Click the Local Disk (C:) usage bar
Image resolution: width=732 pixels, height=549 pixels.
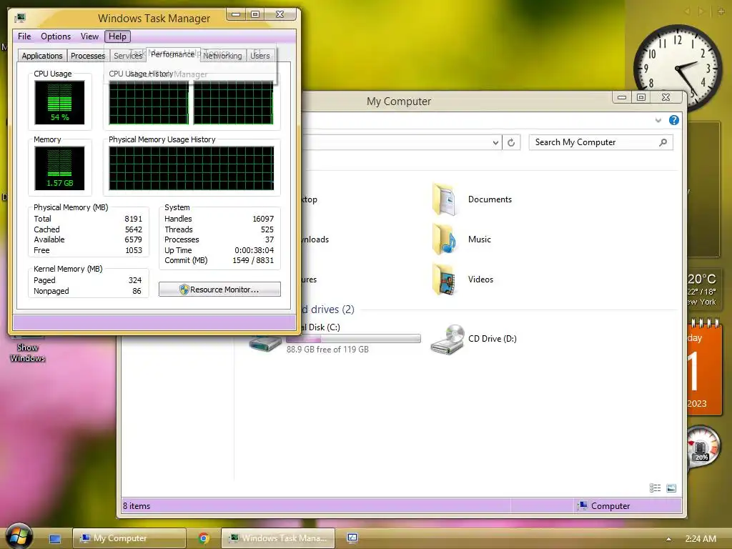[x=353, y=338]
